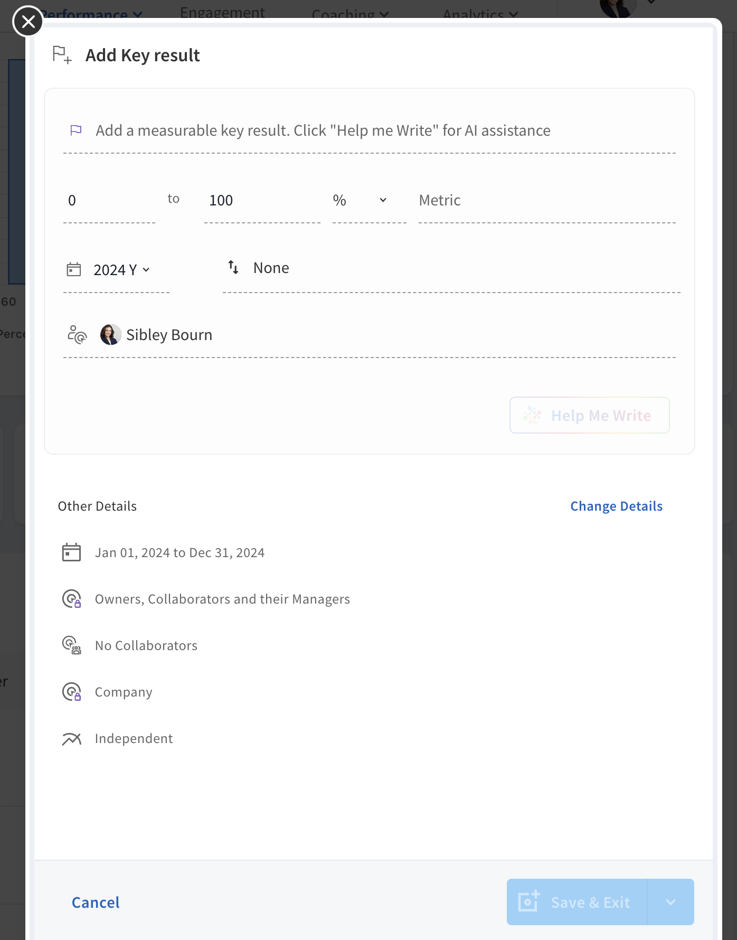
Task: Click the icon beside Company
Action: 72,692
